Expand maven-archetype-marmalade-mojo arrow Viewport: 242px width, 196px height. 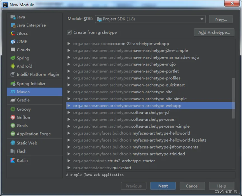pyautogui.click(x=69, y=57)
